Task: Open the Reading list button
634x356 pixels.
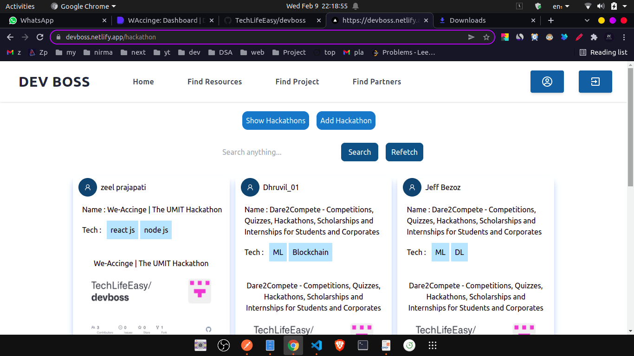Action: click(603, 52)
